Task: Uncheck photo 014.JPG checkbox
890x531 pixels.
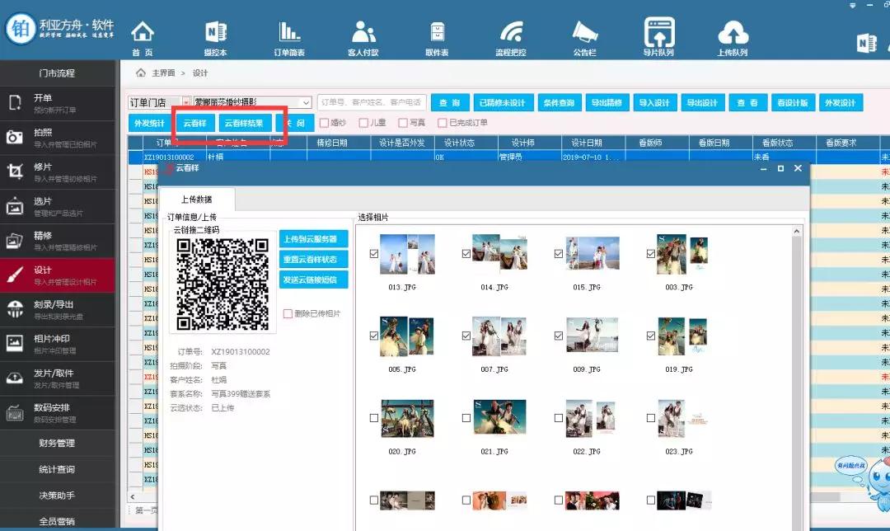Action: 466,254
